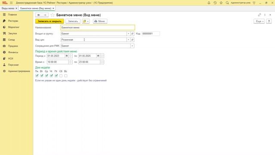The width and height of the screenshot is (275, 155).
Task: Switch to the 'Виды меню' tab
Action: [x=8, y=8]
